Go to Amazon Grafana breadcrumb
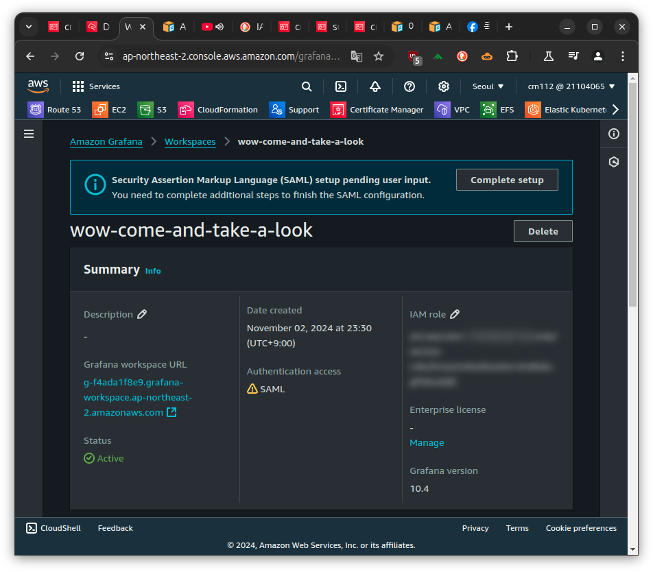The image size is (653, 572). tap(106, 142)
